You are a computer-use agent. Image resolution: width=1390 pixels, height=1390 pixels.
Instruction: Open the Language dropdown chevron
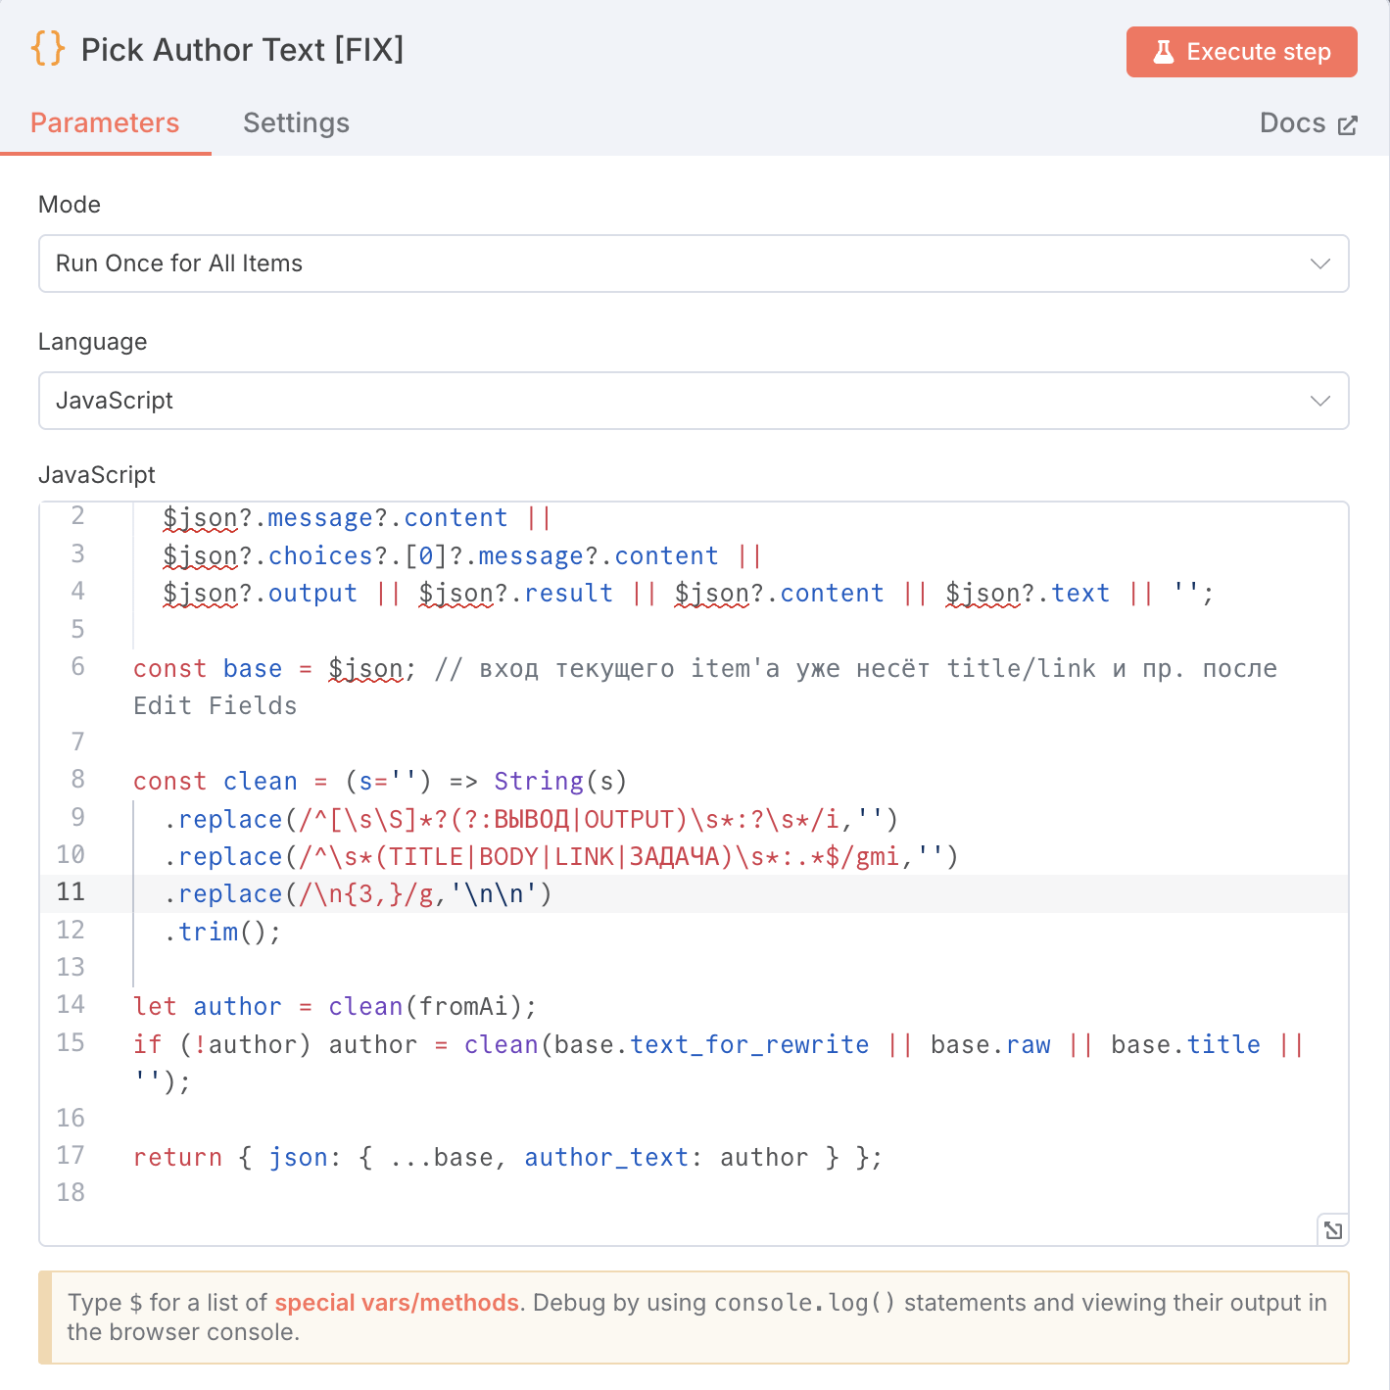(x=1319, y=401)
